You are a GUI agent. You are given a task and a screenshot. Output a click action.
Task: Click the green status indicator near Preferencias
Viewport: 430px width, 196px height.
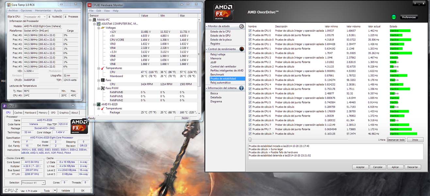coord(393,17)
